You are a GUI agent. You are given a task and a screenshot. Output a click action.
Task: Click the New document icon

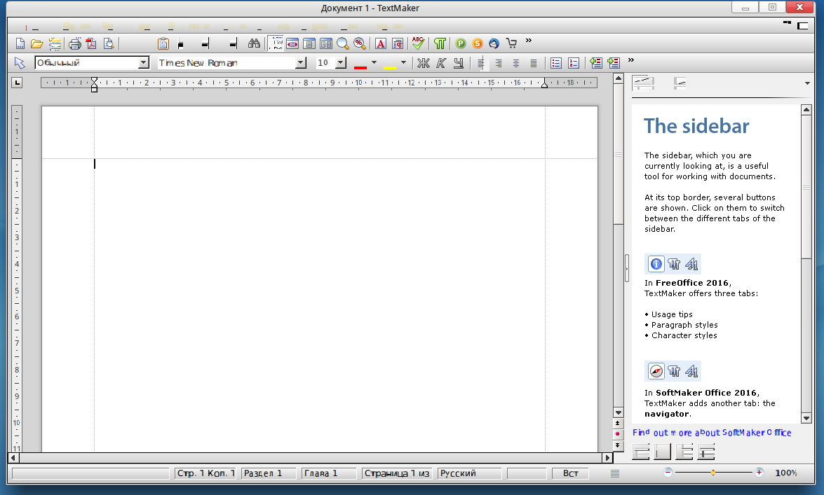(20, 43)
